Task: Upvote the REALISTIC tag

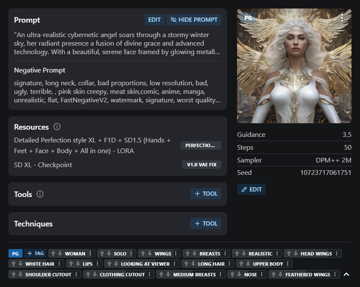Action: coord(237,253)
